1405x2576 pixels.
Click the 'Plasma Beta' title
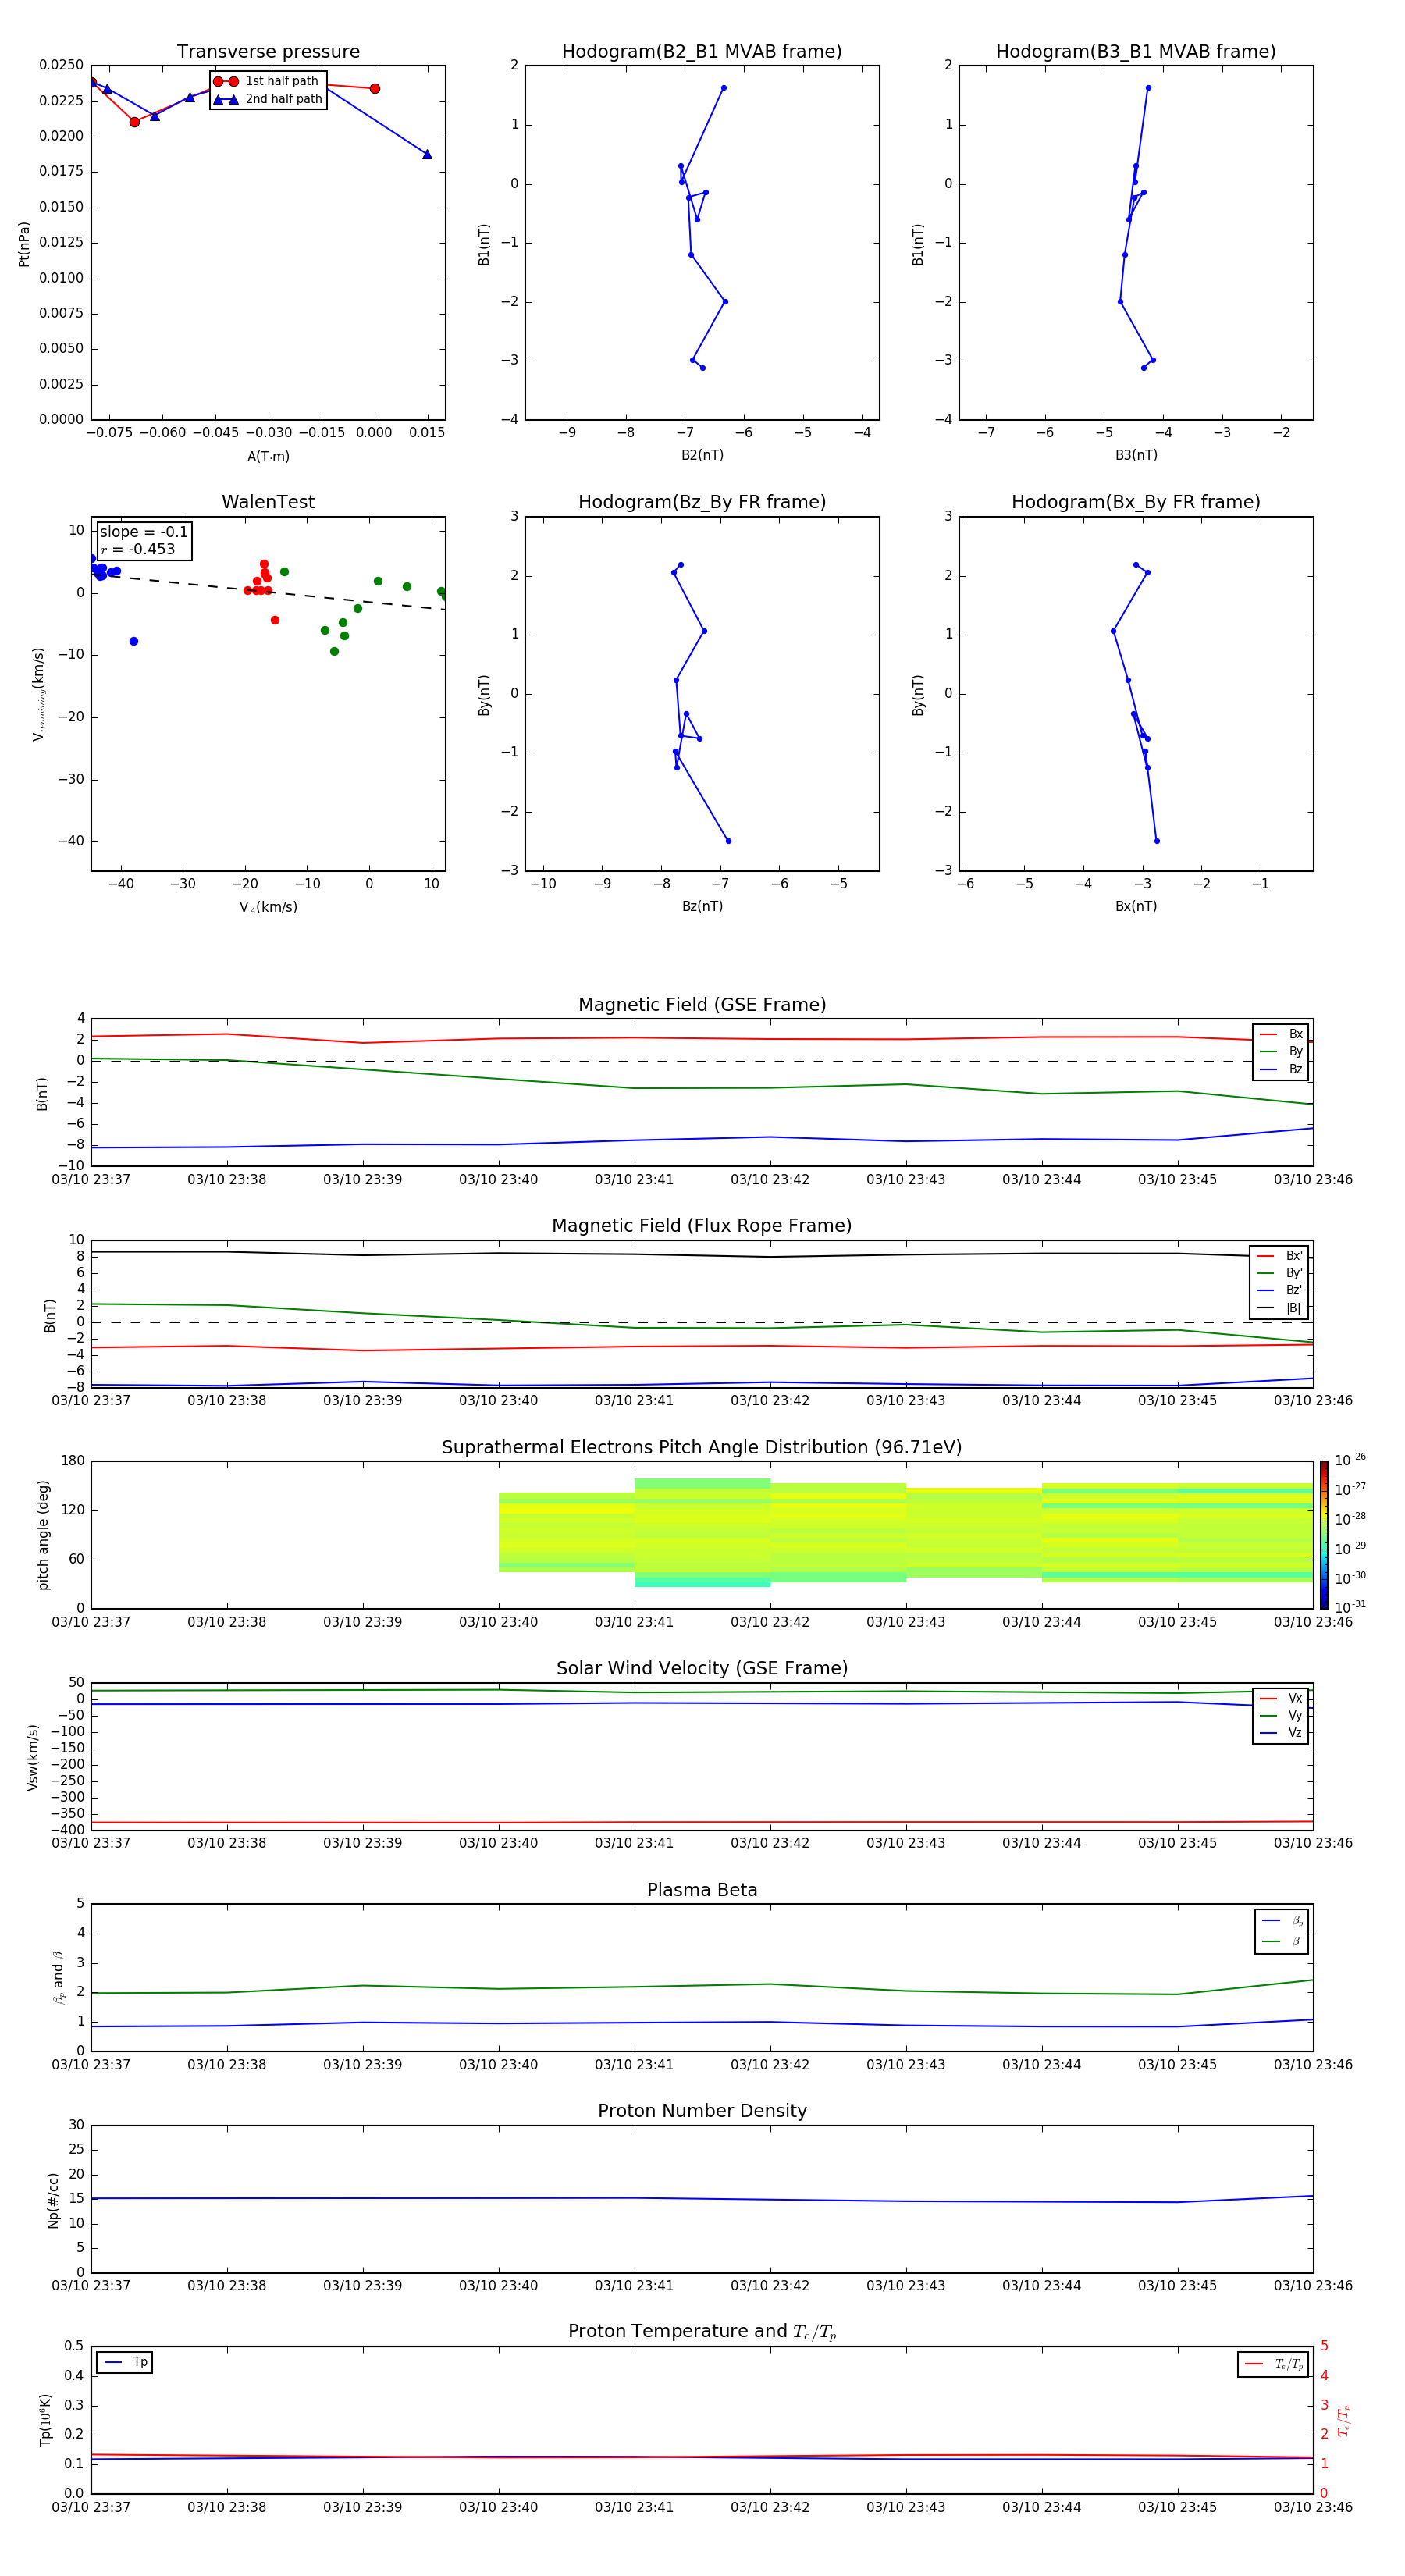click(x=702, y=1890)
